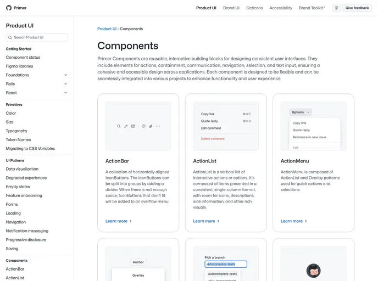Open Feature onboarding pattern page
The image size is (378, 281).
tap(24, 195)
